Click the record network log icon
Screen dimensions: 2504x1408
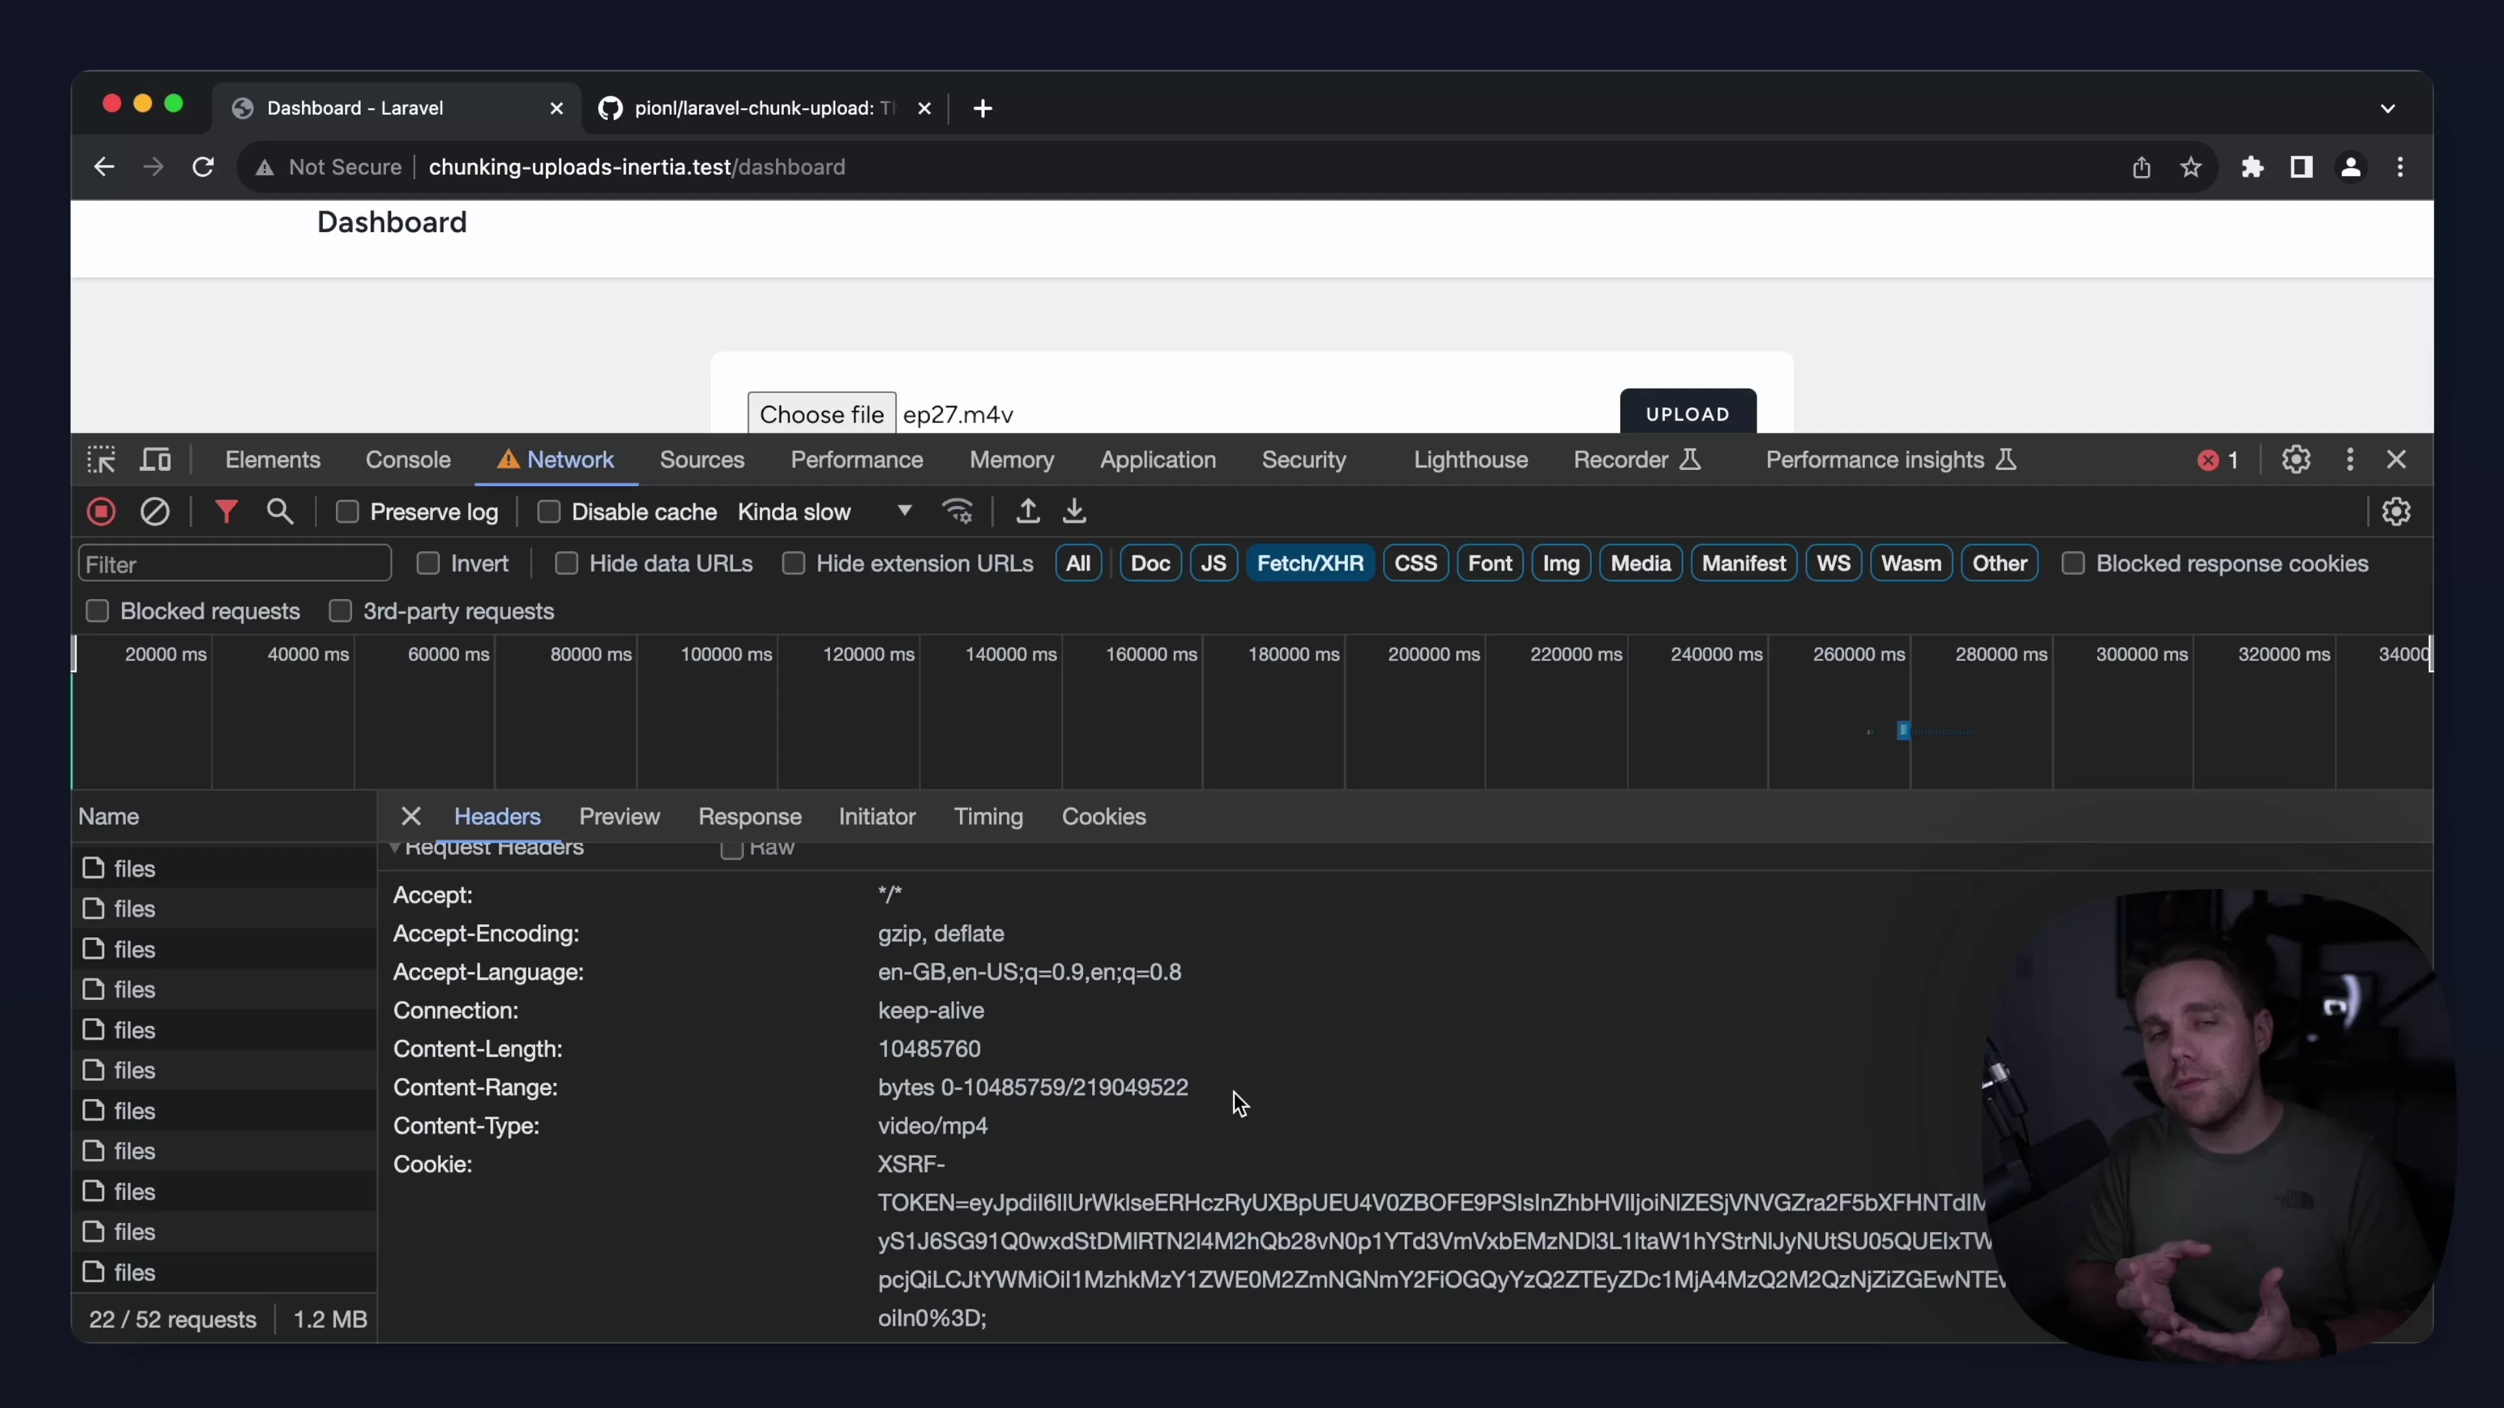click(101, 512)
